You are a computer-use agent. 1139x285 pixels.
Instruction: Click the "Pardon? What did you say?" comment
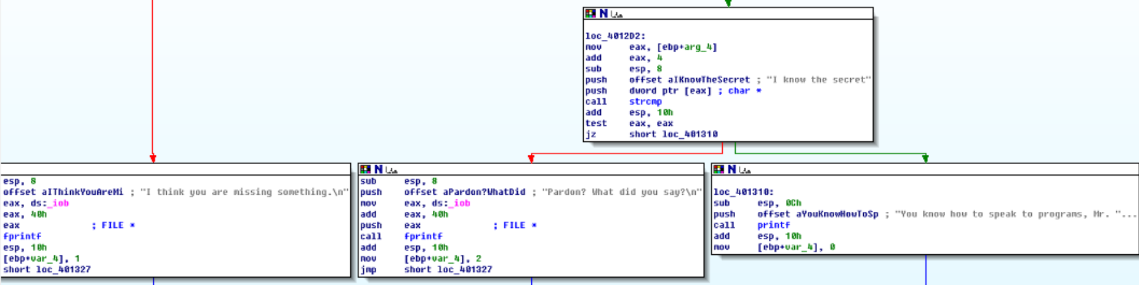pyautogui.click(x=621, y=192)
